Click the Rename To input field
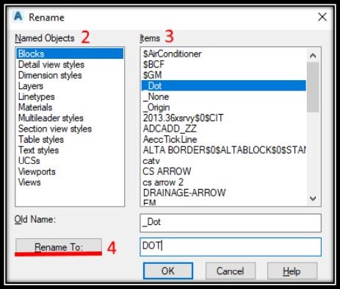Image resolution: width=340 pixels, height=289 pixels. coord(231,247)
